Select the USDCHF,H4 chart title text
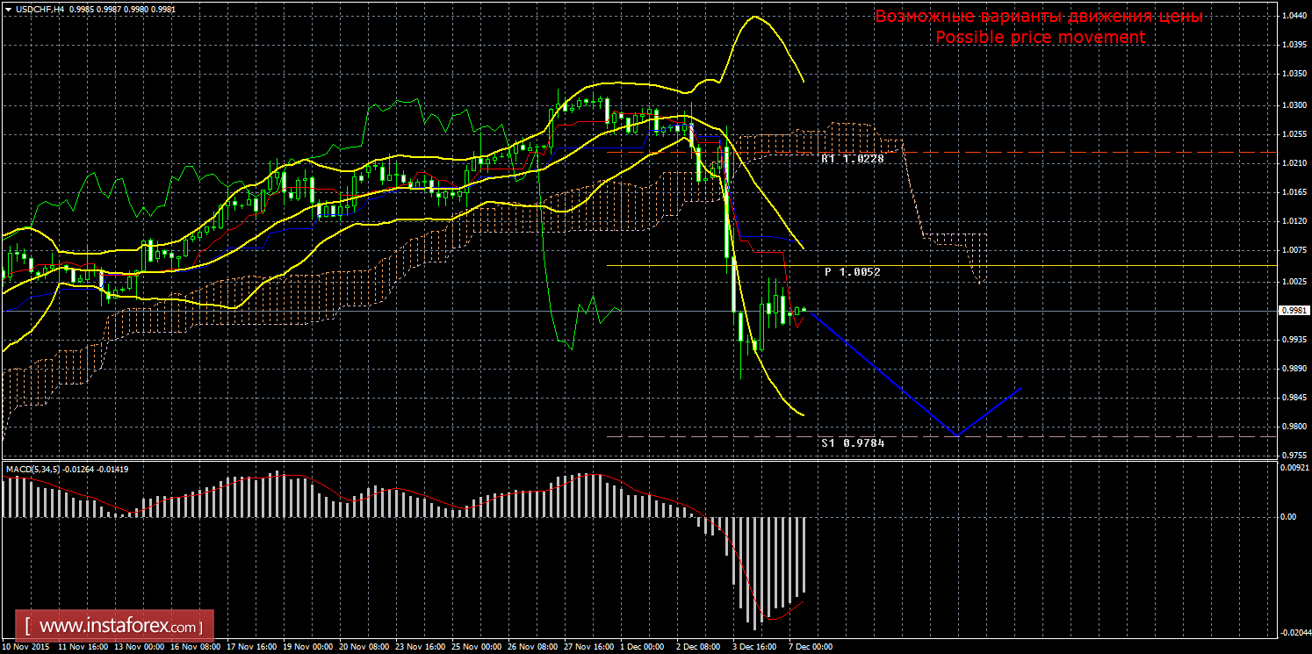The image size is (1312, 654). tap(39, 8)
